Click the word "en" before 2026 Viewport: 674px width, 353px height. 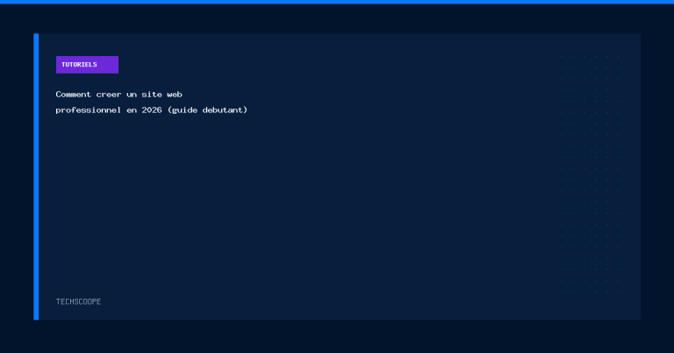[132, 110]
